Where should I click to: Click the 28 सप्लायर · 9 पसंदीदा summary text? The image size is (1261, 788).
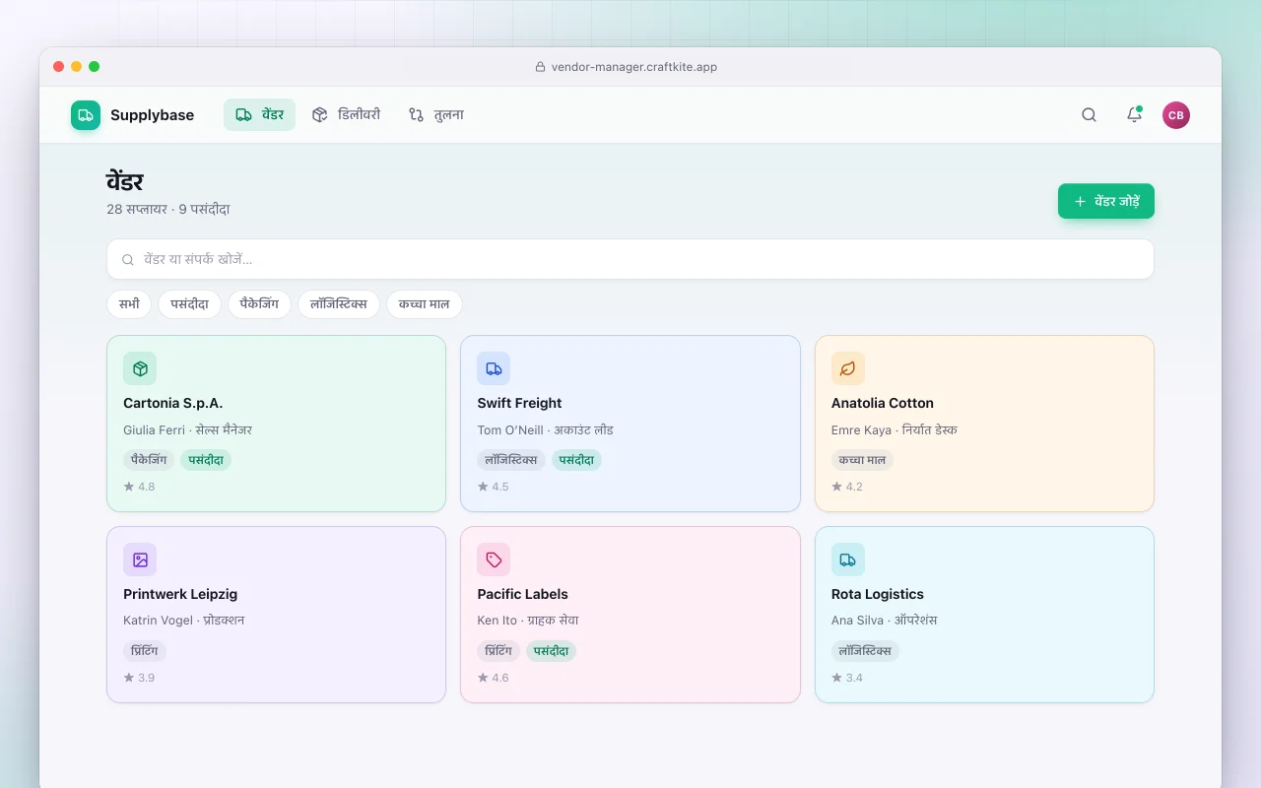168,210
